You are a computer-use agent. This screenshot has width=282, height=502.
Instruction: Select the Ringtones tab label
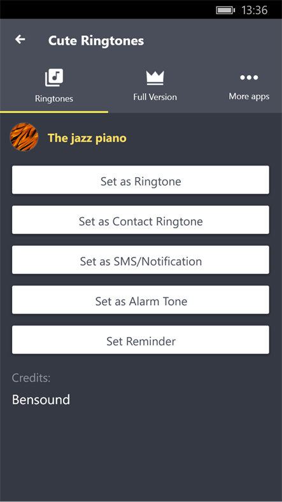[54, 99]
